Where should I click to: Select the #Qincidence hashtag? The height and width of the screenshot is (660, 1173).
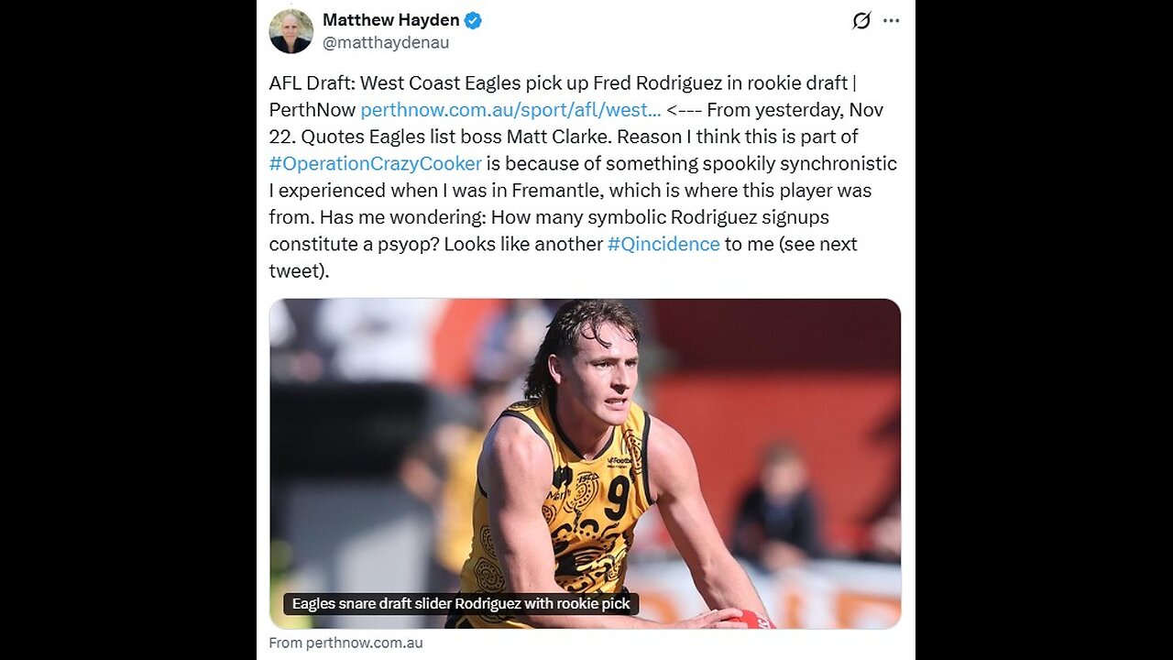click(663, 244)
